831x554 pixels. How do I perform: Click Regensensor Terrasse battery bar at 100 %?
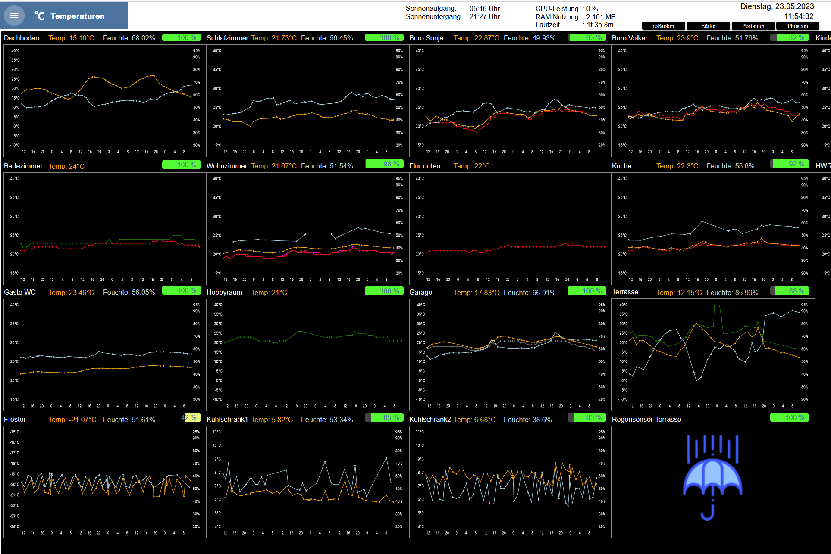tap(790, 417)
